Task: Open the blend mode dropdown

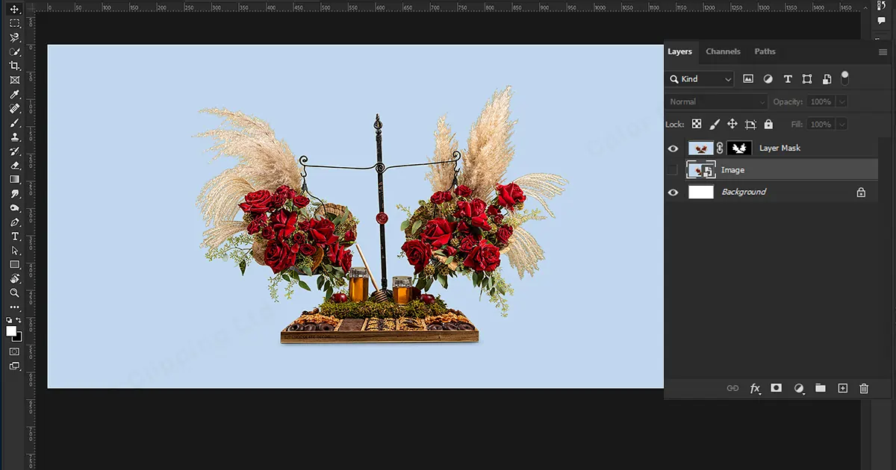Action: [x=715, y=101]
